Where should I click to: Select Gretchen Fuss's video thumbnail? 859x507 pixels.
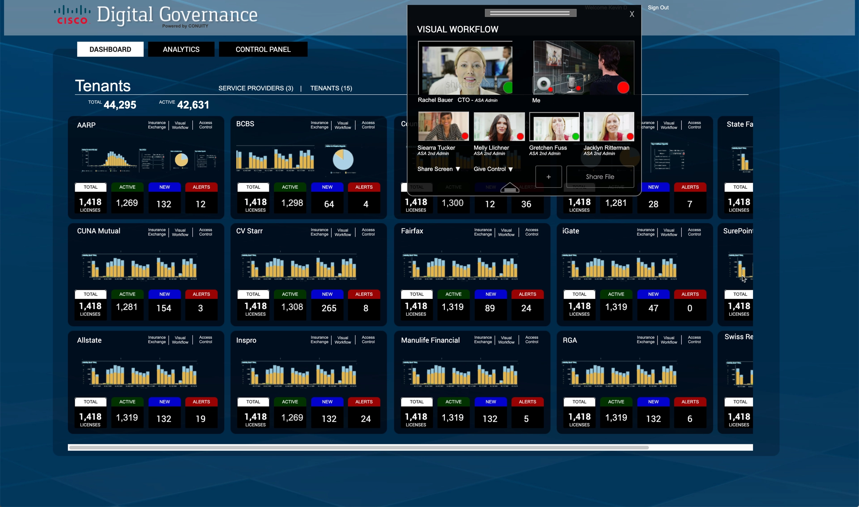tap(554, 127)
